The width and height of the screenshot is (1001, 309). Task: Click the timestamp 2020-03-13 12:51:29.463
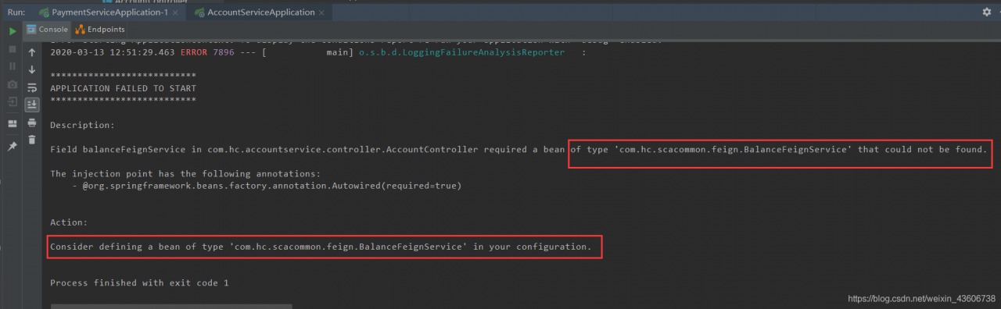pos(112,52)
